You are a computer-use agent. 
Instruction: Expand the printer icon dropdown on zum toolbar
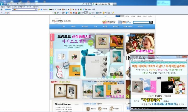pos(3,9)
